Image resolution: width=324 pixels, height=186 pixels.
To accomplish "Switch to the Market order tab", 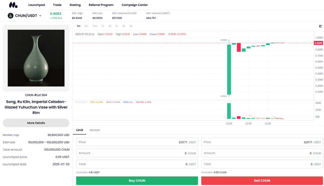I will click(94, 130).
